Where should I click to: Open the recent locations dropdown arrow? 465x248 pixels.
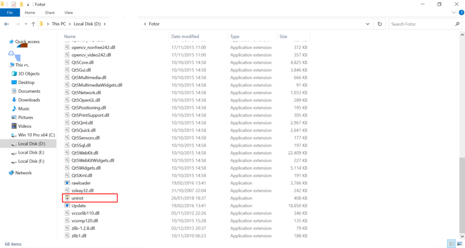(x=25, y=24)
